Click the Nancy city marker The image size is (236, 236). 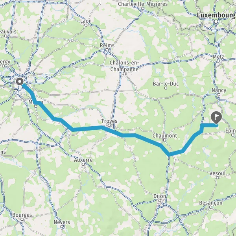(219, 95)
